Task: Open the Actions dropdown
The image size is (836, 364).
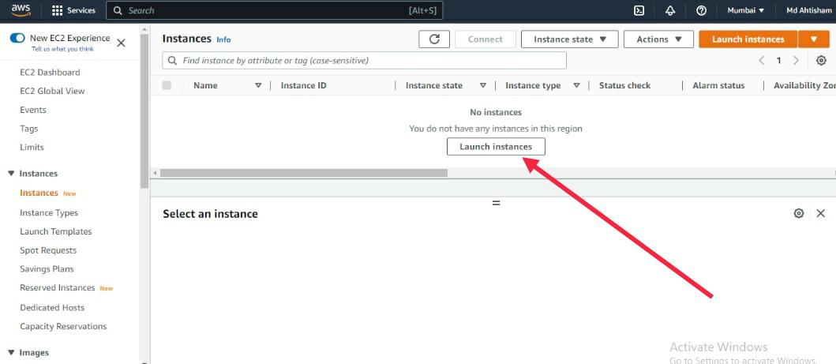Action: (658, 39)
